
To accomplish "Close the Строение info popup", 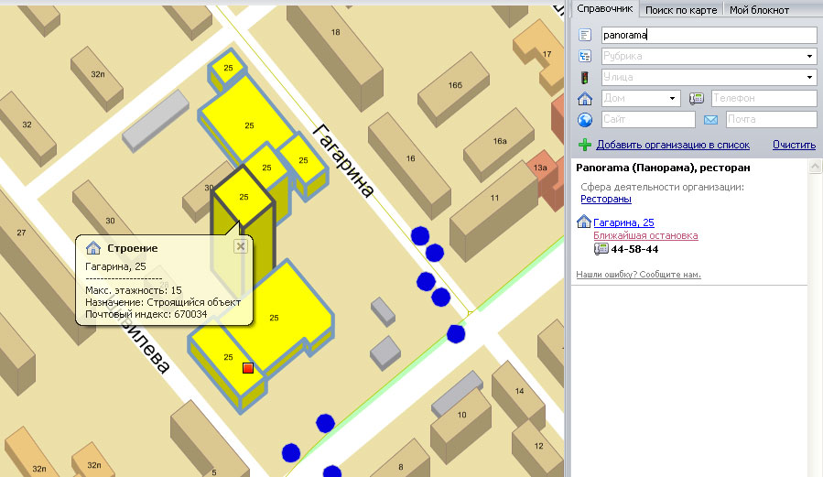I will click(x=241, y=246).
